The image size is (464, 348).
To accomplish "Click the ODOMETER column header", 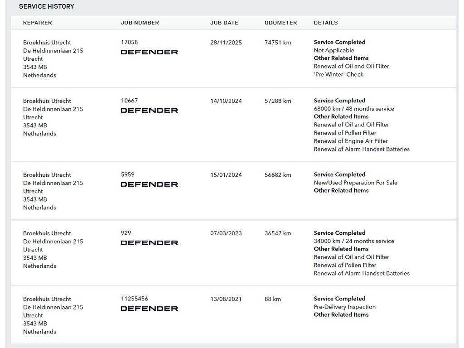I will pos(281,23).
